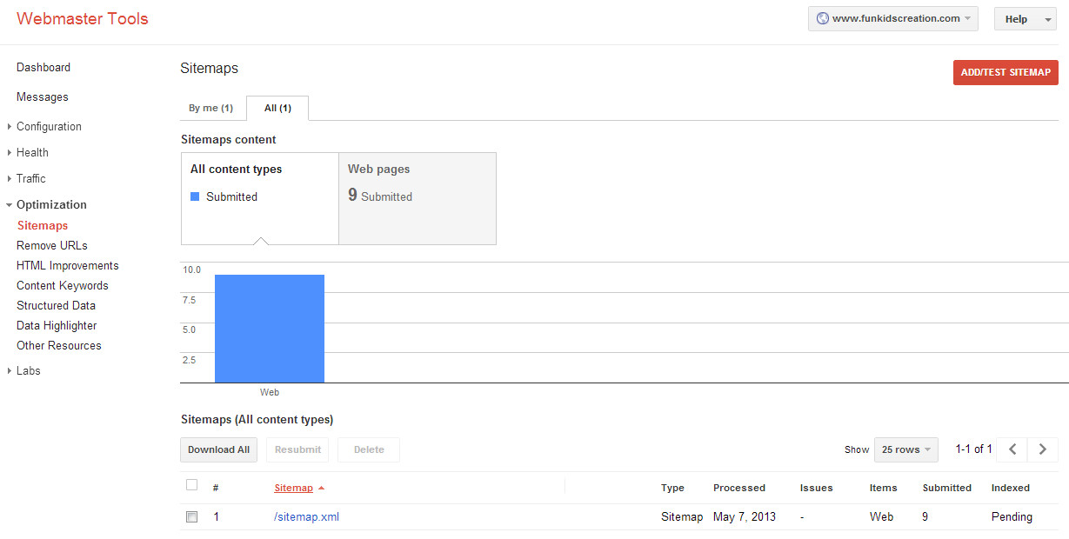Click the previous page arrow icon
1069x539 pixels.
1012,449
